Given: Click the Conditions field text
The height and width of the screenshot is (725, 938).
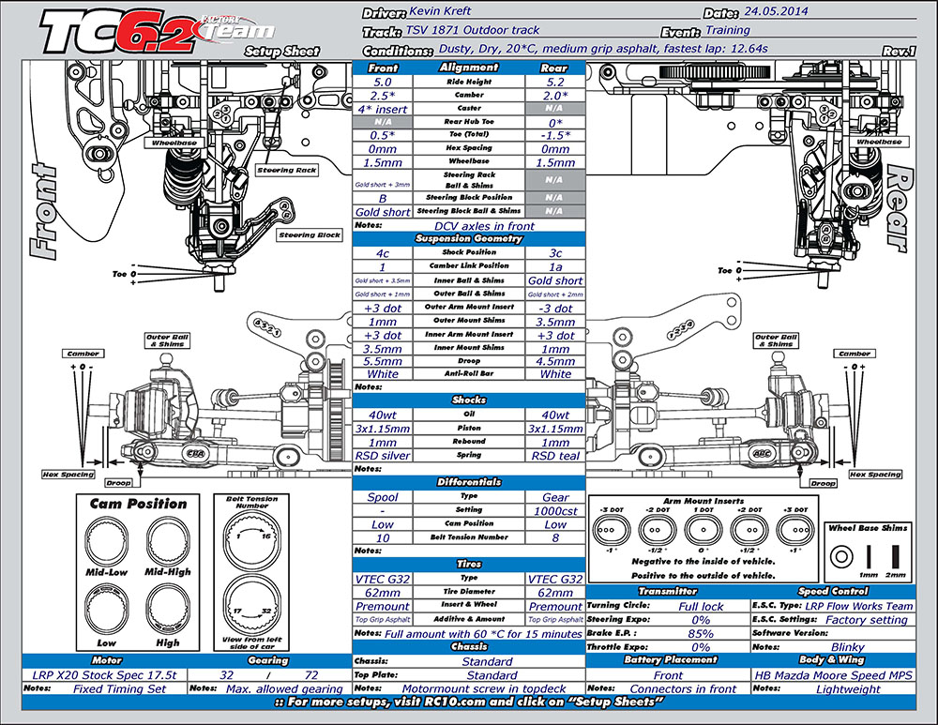Looking at the screenshot, I should 603,49.
